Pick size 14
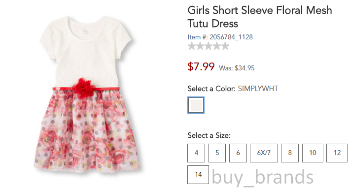 click(198, 175)
